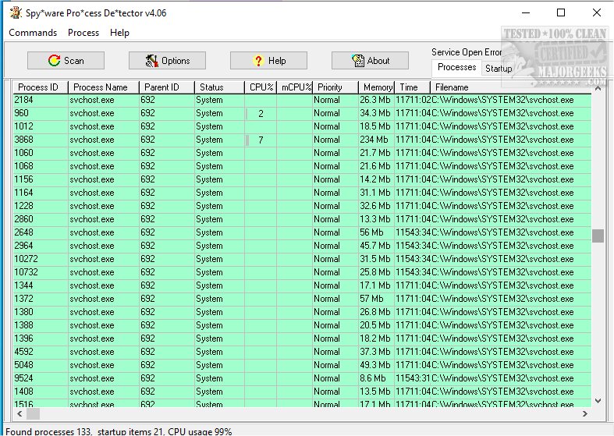The image size is (614, 436).
Task: Select process row with ID 1156
Action: pyautogui.click(x=302, y=179)
